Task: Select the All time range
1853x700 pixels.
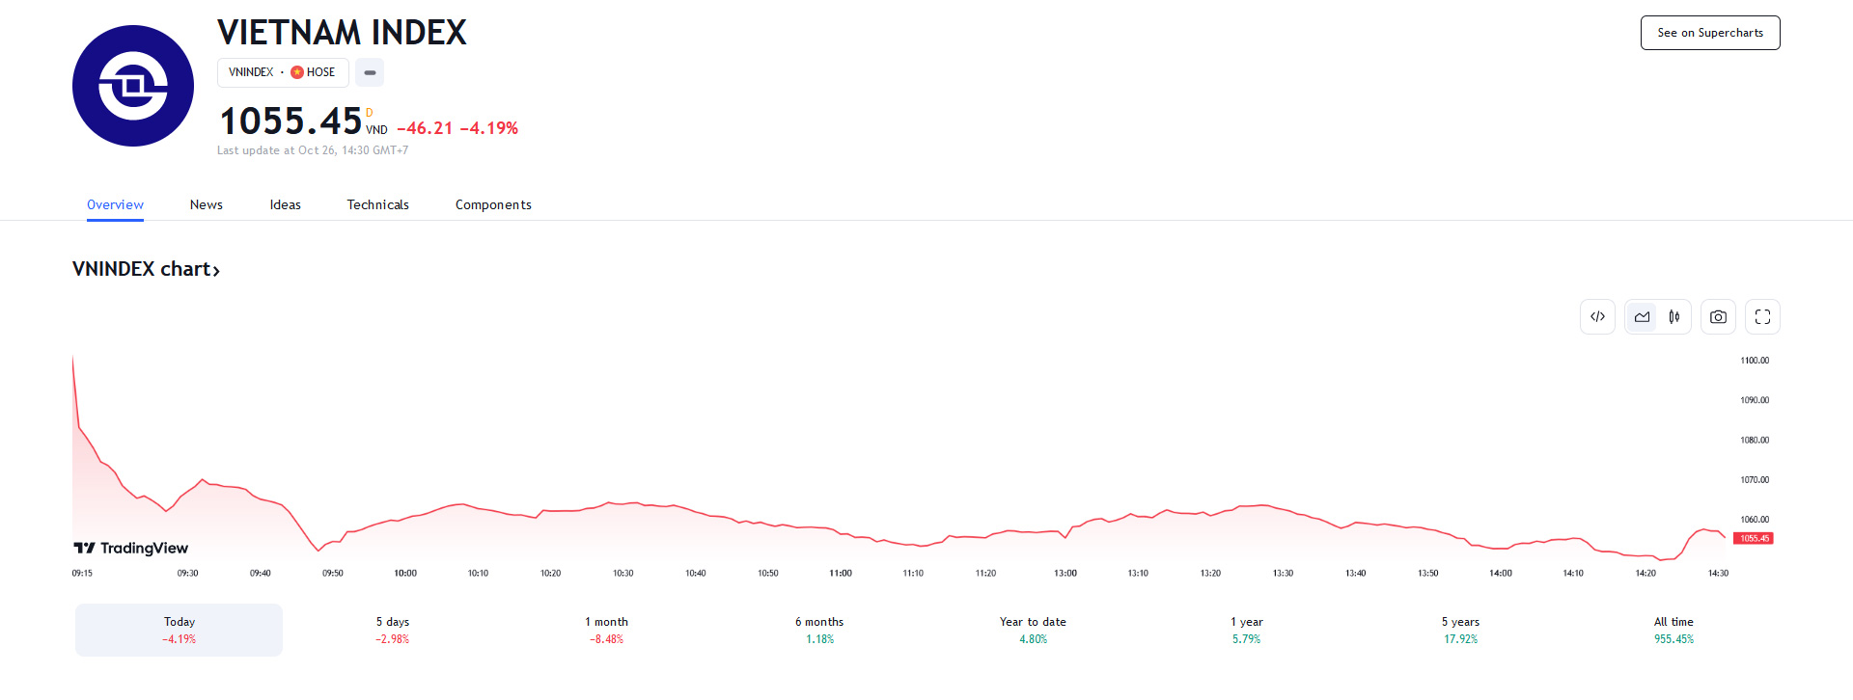Action: click(1673, 631)
